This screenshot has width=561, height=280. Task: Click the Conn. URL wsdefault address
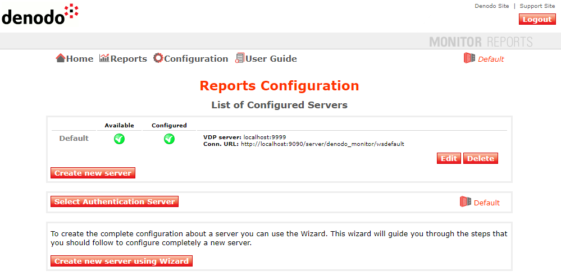[304, 144]
